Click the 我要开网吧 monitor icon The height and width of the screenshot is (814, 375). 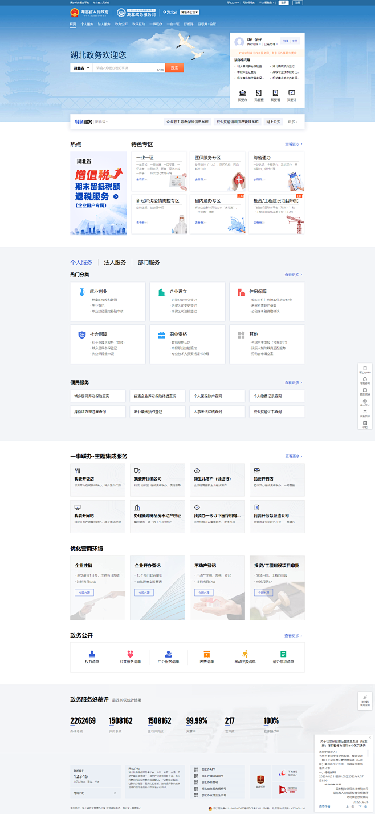(x=77, y=507)
